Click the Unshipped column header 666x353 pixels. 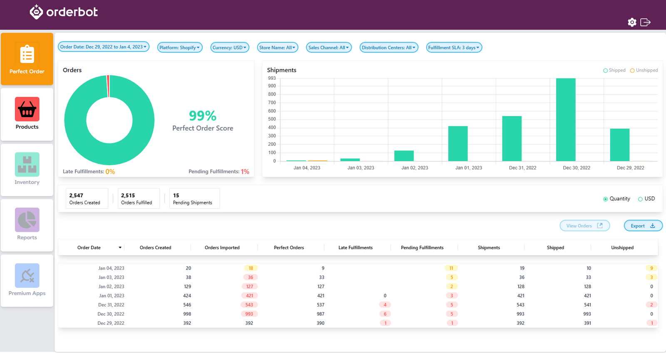[x=622, y=248]
